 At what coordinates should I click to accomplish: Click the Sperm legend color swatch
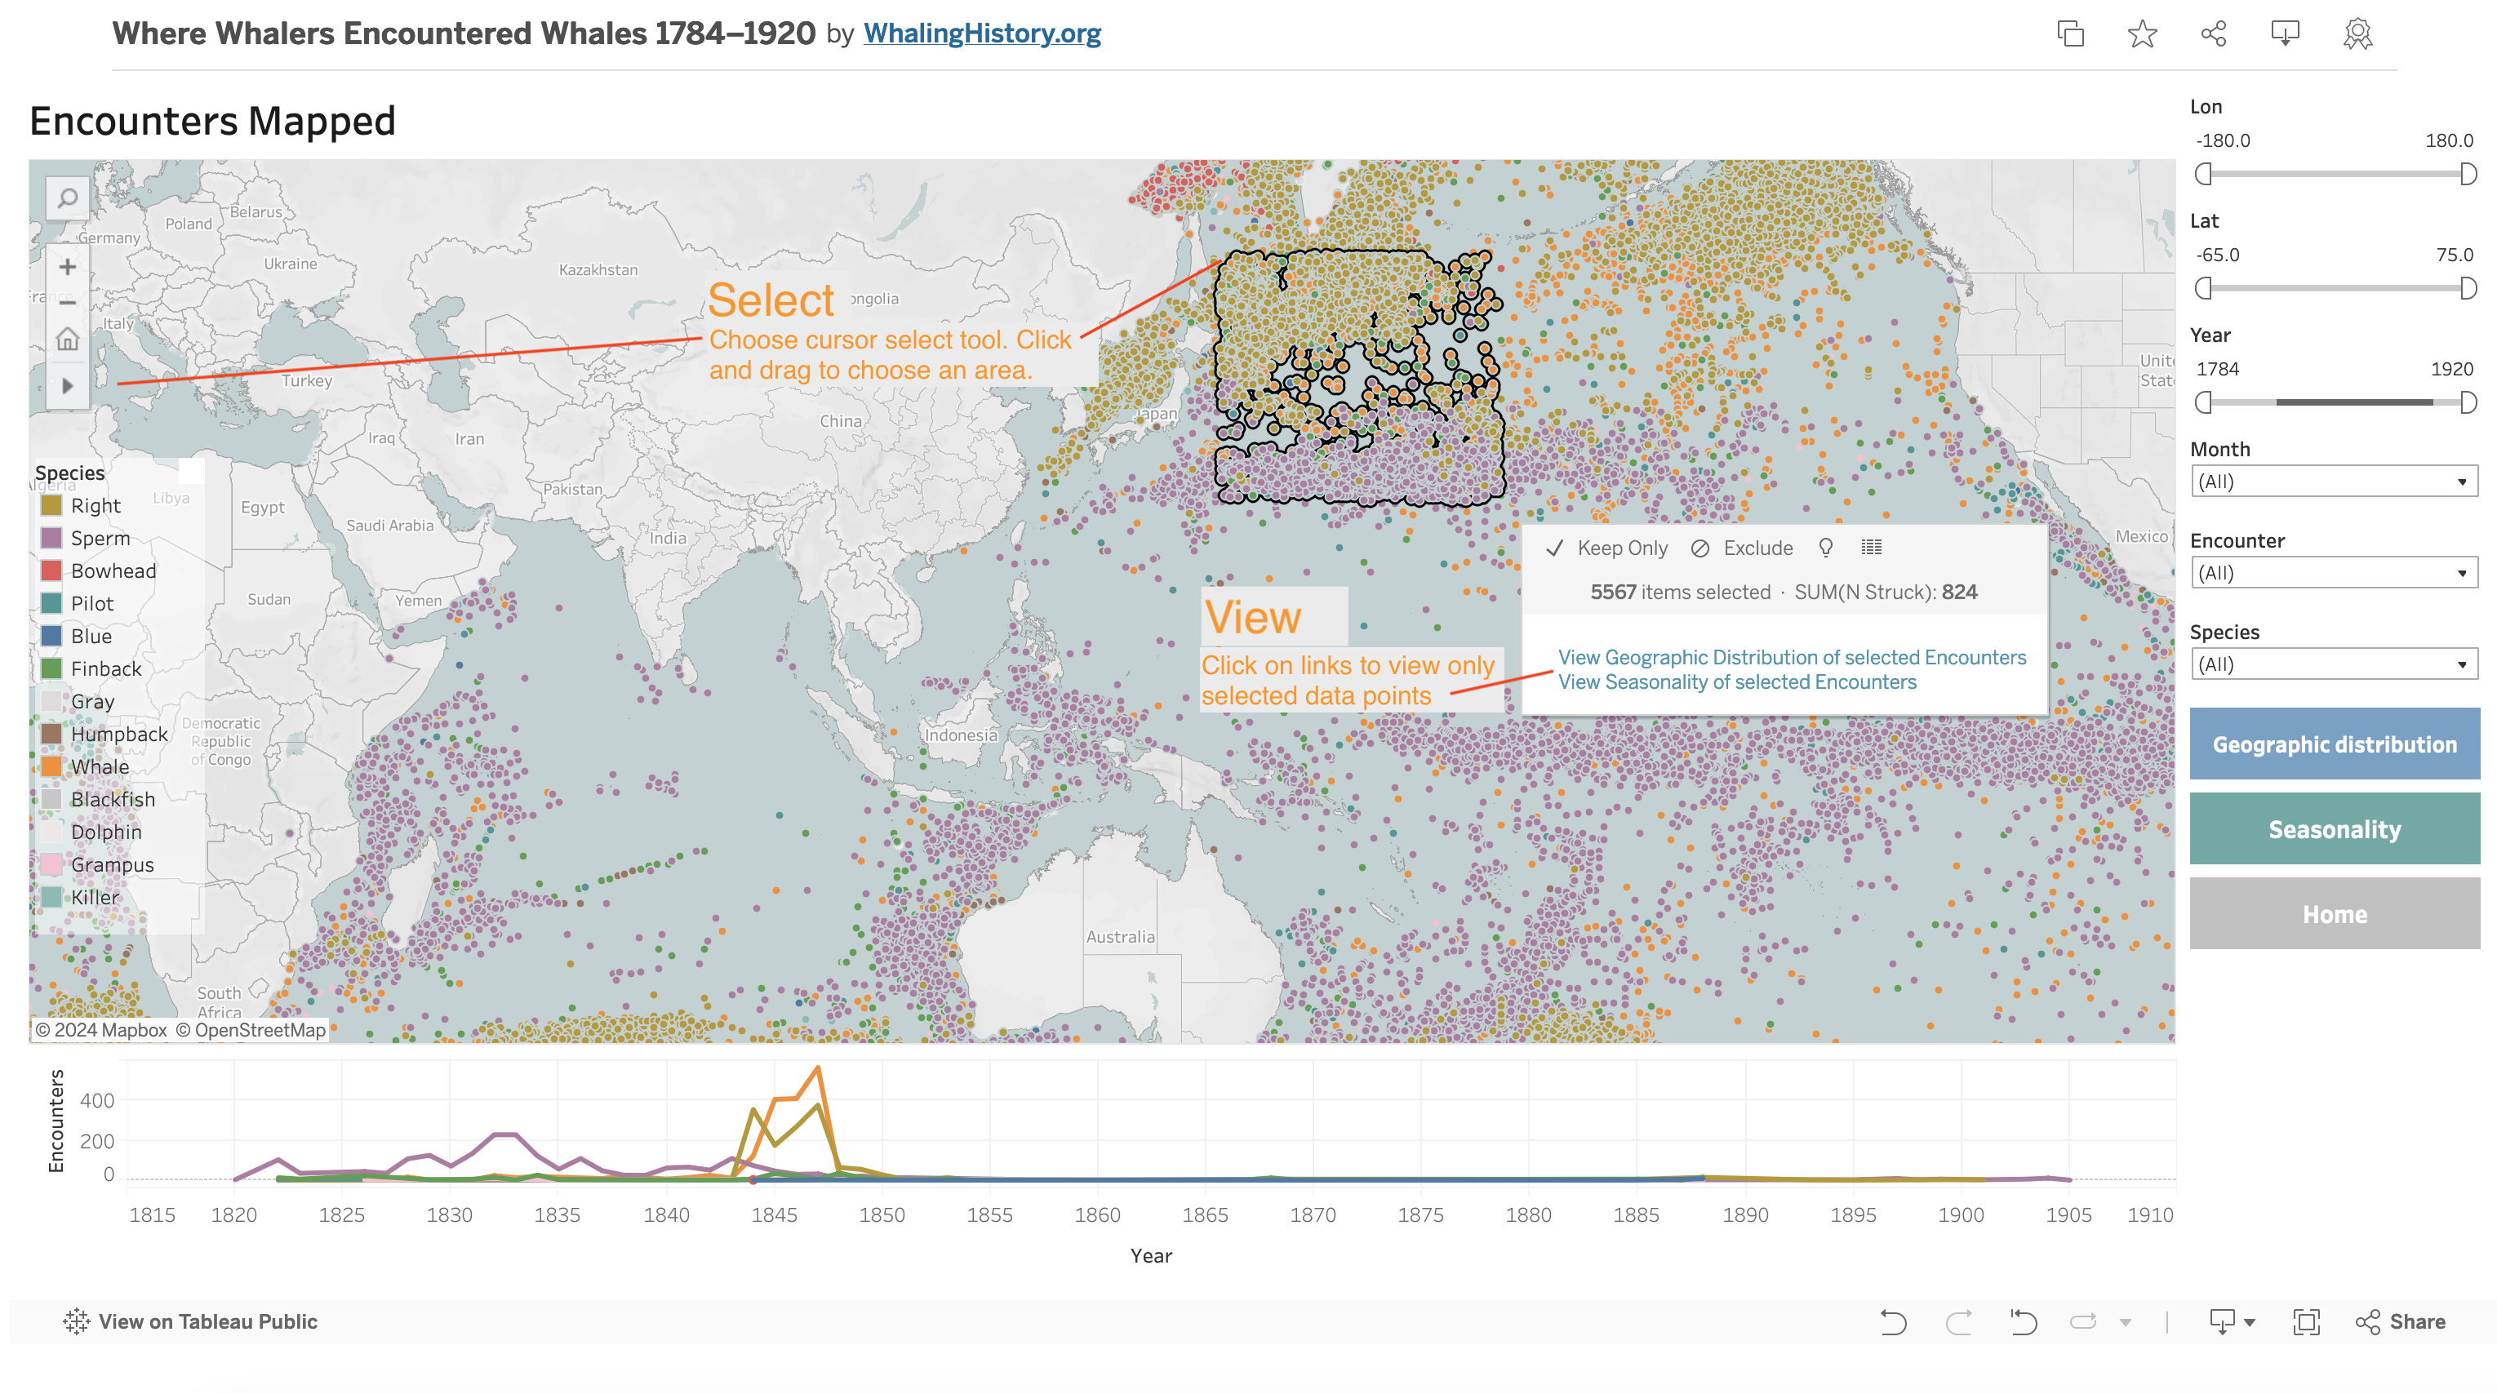click(x=51, y=538)
